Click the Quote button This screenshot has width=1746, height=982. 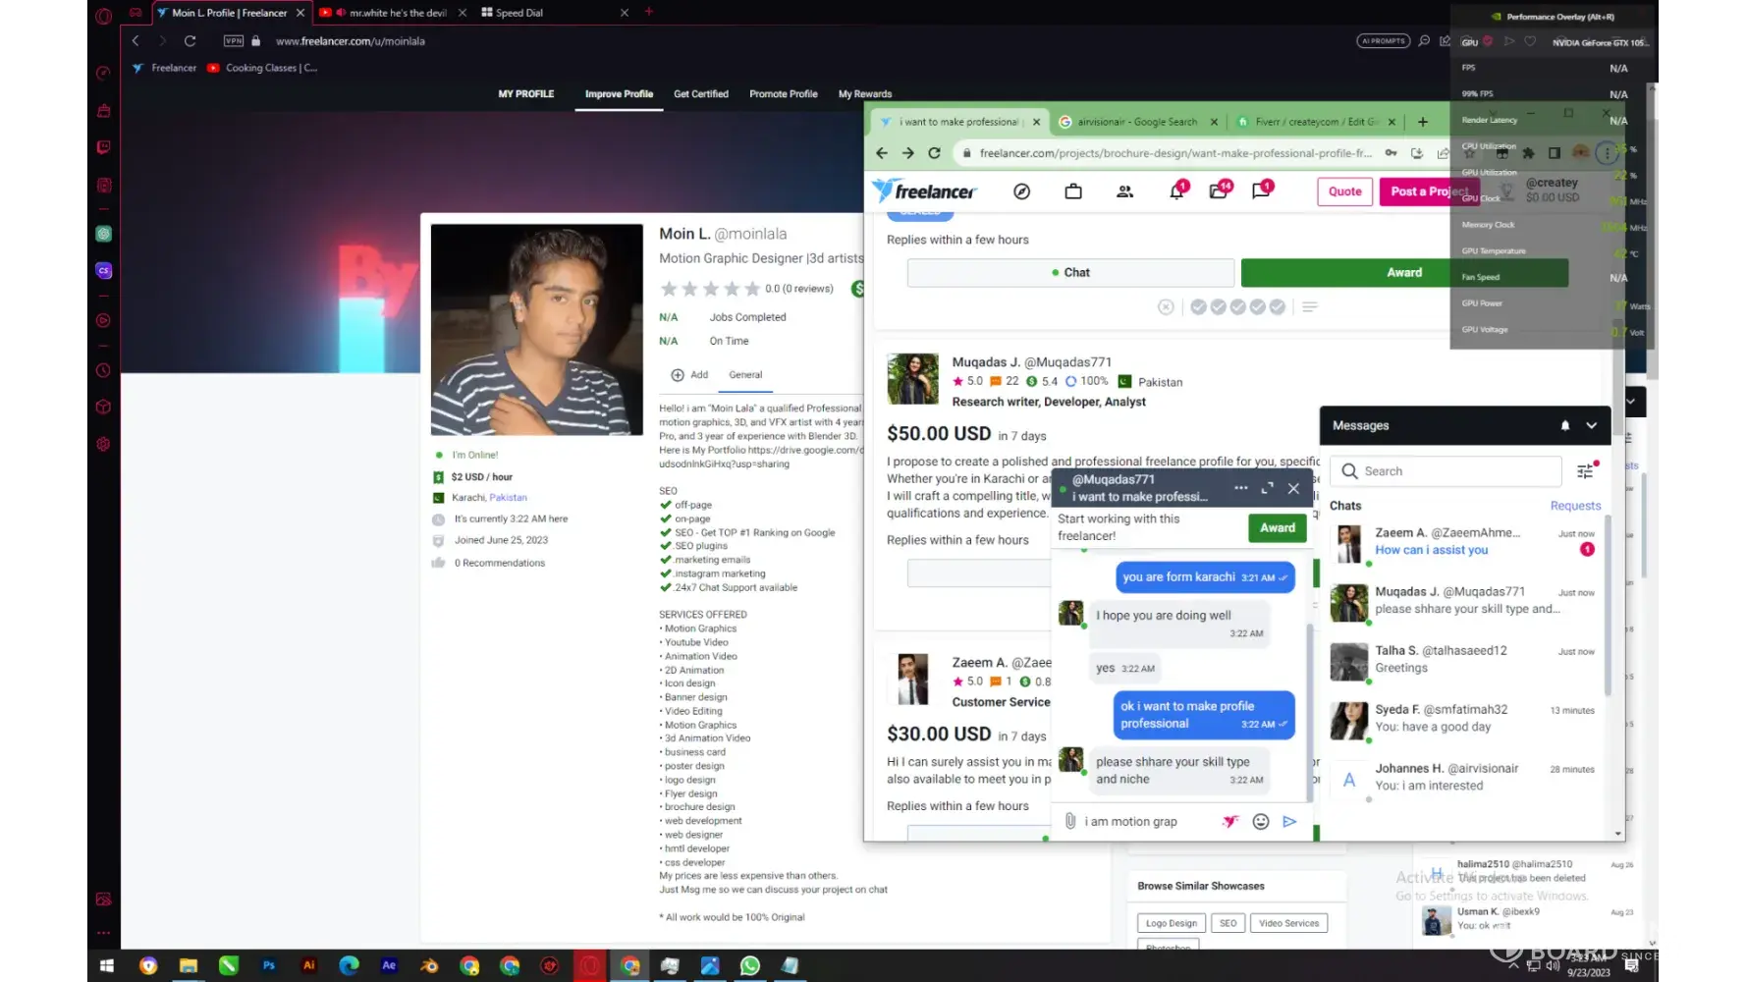point(1344,191)
